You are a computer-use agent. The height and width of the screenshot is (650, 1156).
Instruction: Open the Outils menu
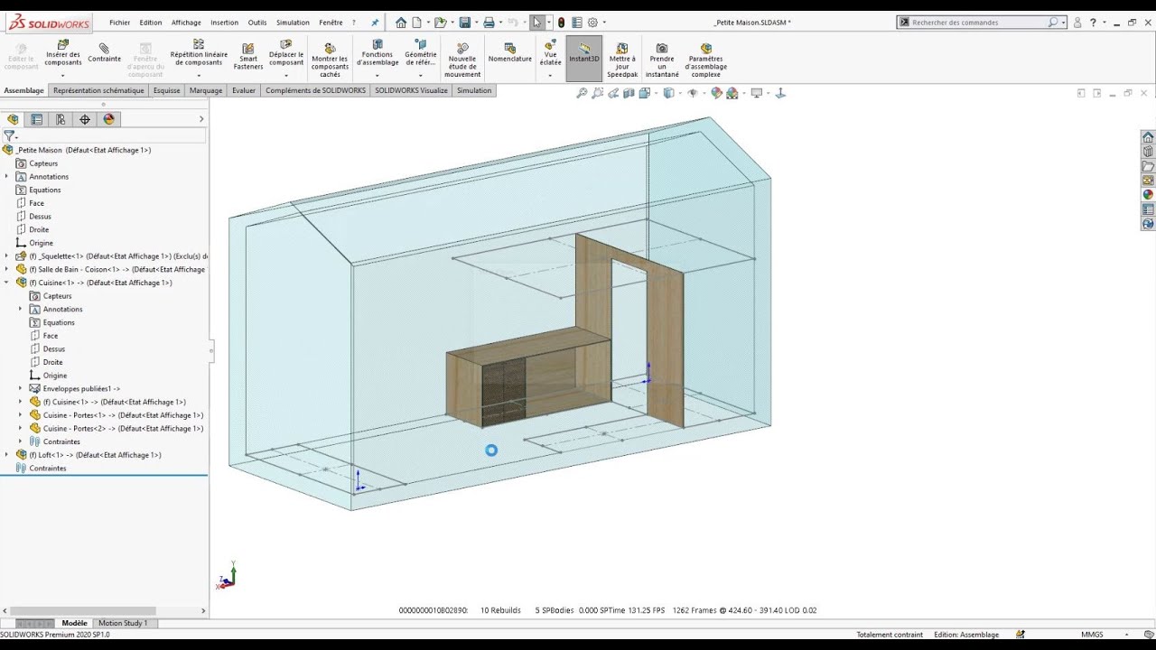click(257, 23)
